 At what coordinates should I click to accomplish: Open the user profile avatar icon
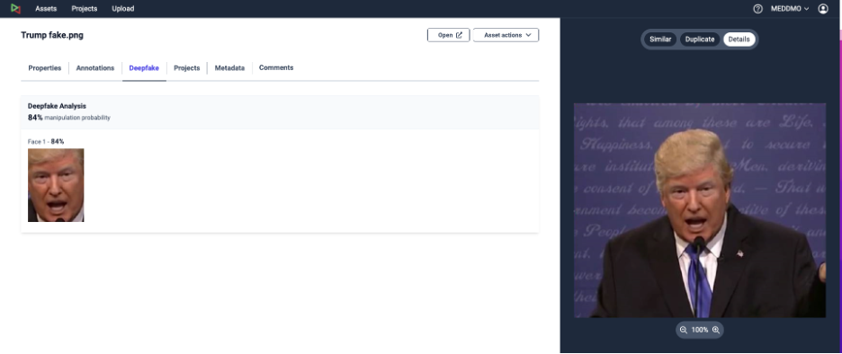(823, 9)
